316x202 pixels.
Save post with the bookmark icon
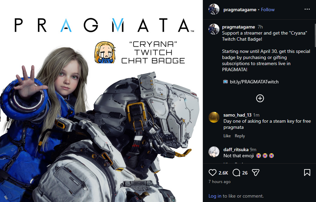coord(307,173)
